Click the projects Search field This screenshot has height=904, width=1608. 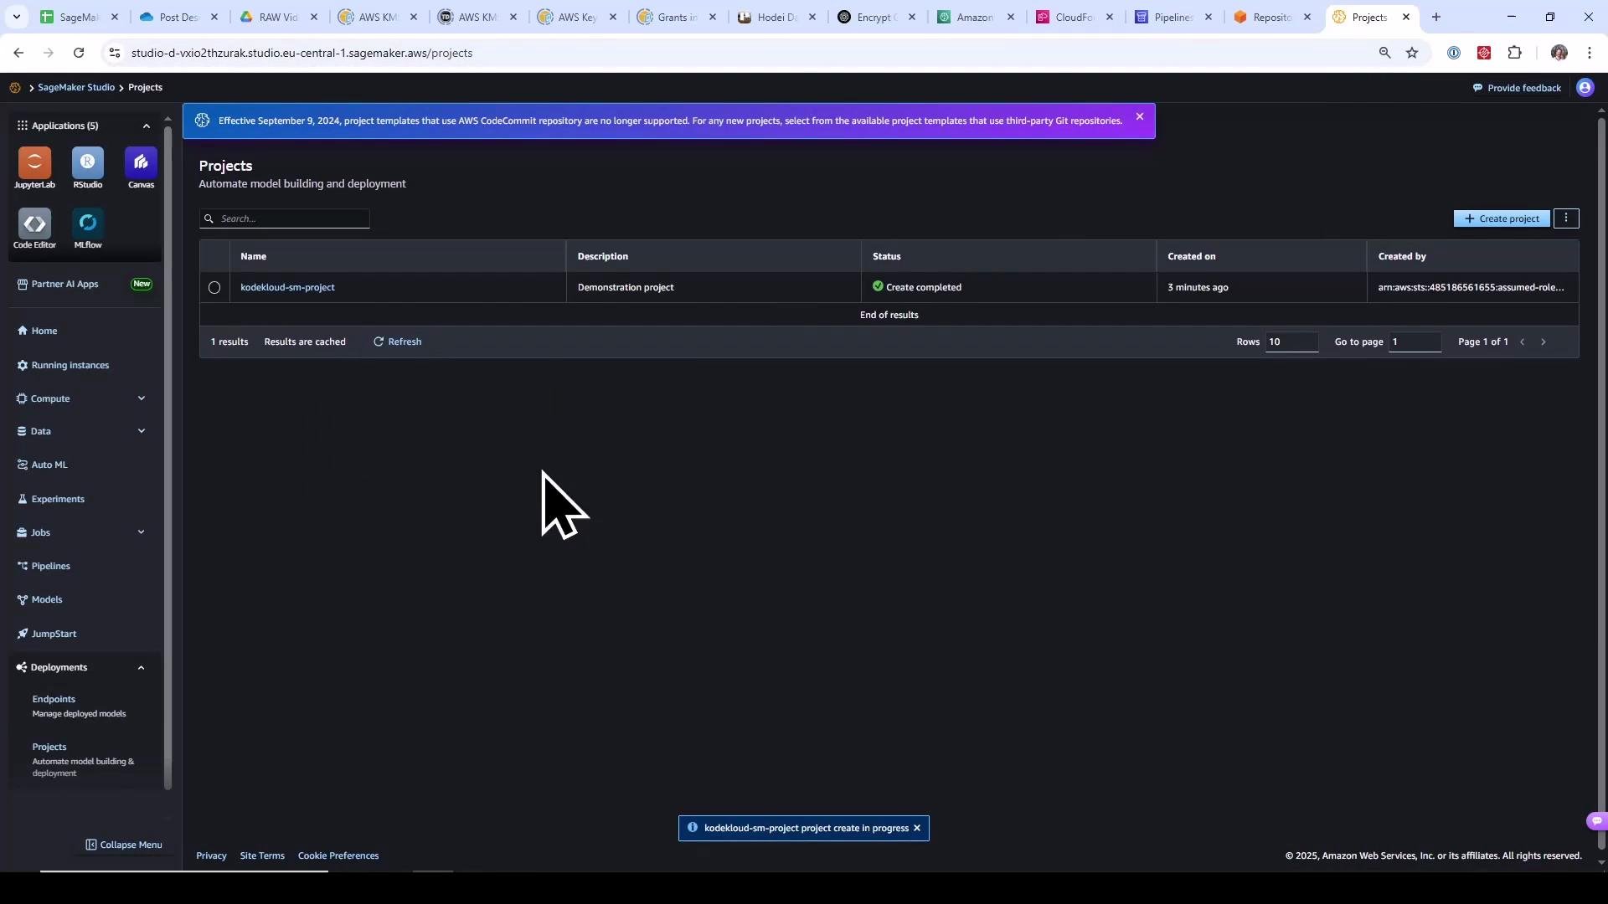point(285,218)
